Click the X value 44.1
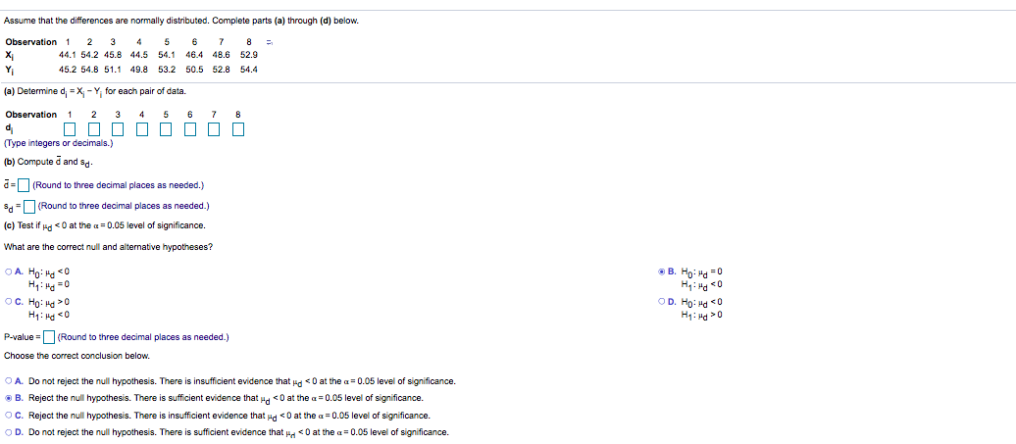Image resolution: width=1016 pixels, height=444 pixels. [x=66, y=56]
